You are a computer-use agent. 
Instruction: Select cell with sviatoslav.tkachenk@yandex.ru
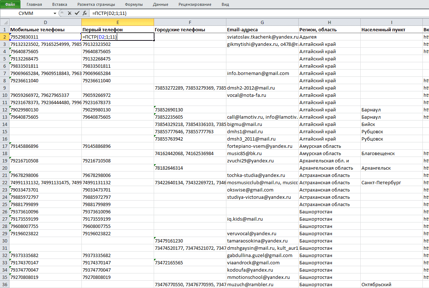[x=262, y=37]
